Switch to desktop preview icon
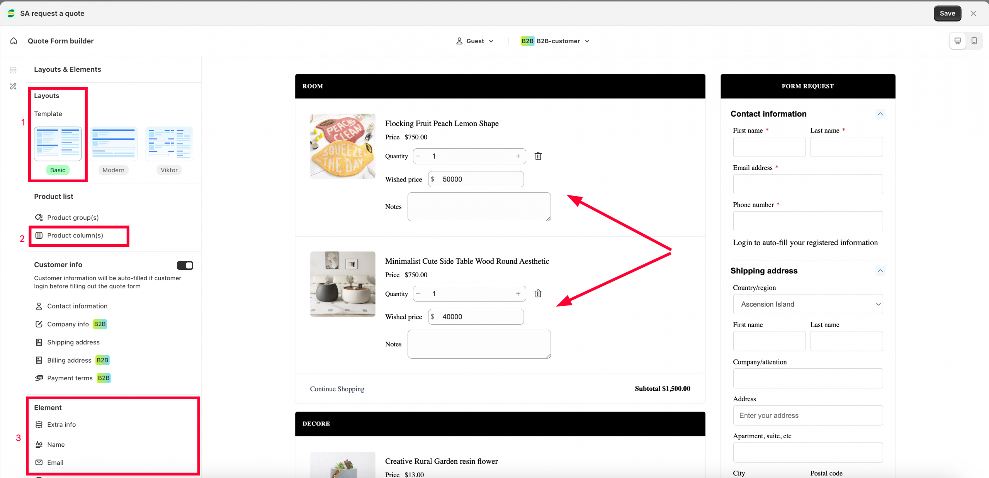This screenshot has height=478, width=989. pyautogui.click(x=958, y=41)
